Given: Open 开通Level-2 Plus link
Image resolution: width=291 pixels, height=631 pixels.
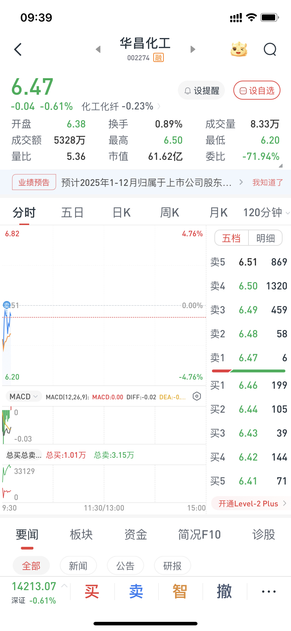Looking at the screenshot, I should click(251, 504).
